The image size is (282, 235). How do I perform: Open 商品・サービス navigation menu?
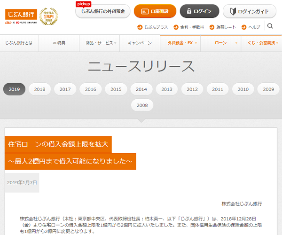pos(100,43)
